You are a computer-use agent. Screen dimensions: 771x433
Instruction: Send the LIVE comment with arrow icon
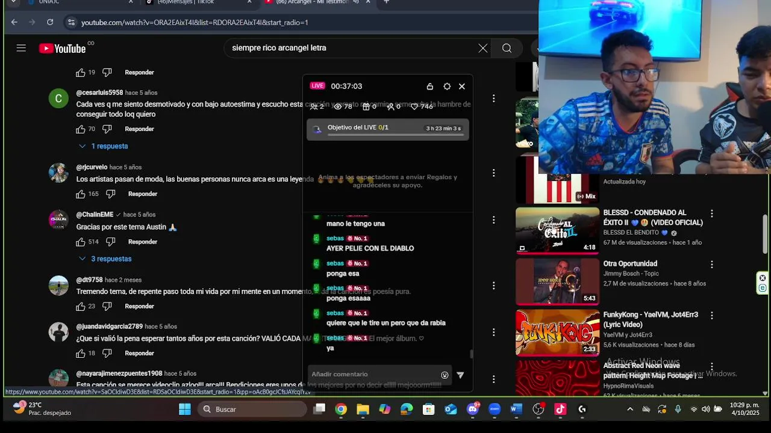coord(460,375)
